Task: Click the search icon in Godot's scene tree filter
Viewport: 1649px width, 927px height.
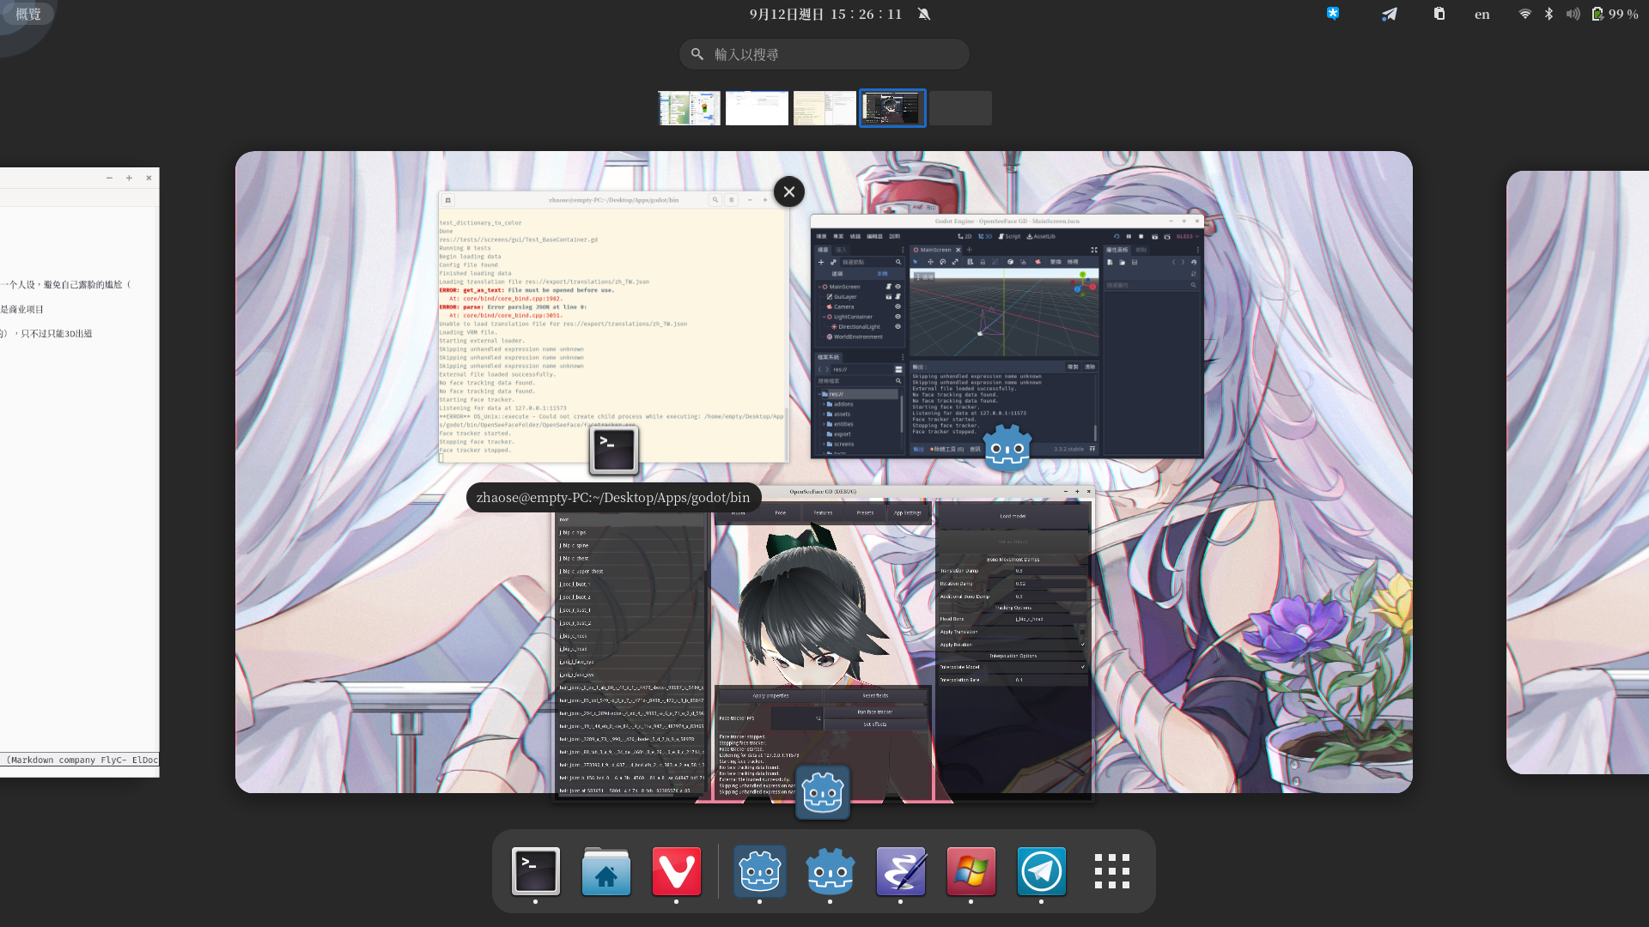Action: (x=897, y=262)
